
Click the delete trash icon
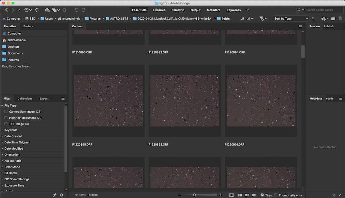tap(340, 19)
